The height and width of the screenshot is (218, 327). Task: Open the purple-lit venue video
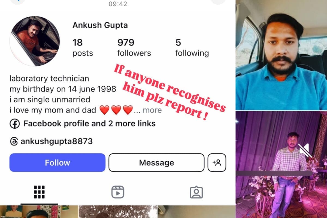coord(281,165)
